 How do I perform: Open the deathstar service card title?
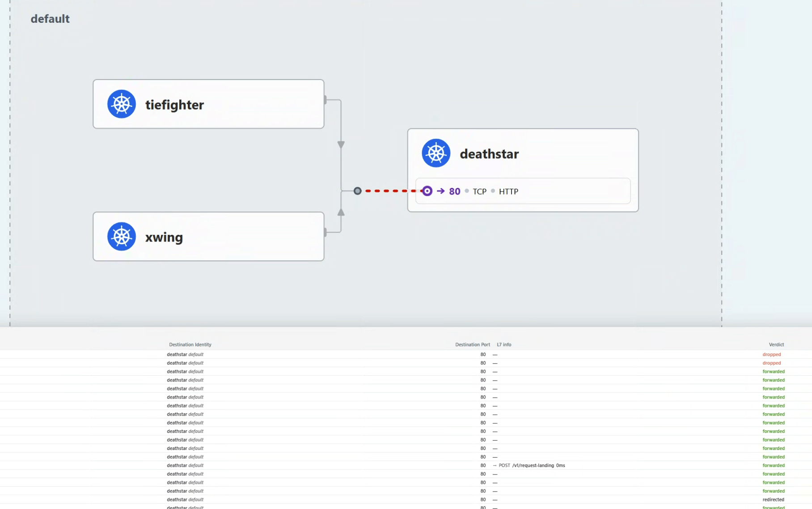tap(489, 154)
